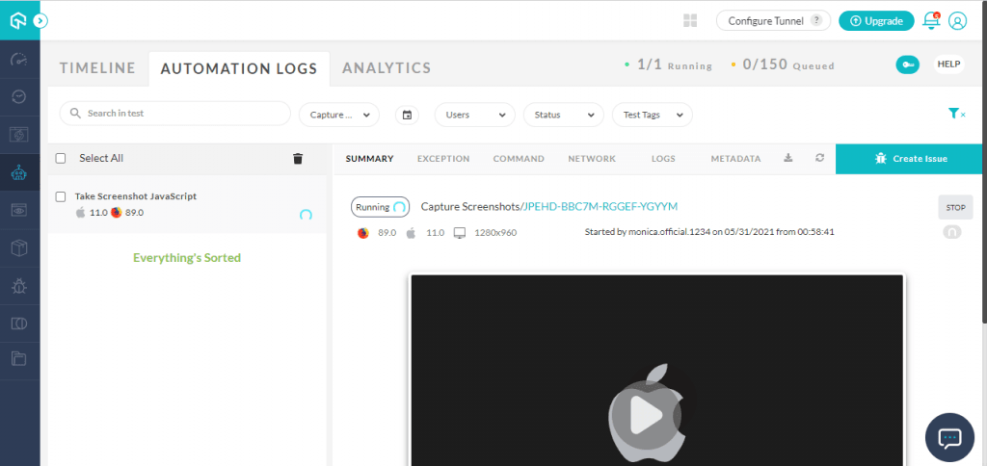Switch to the AUTOMATION LOGS tab
The image size is (987, 466).
pos(239,68)
